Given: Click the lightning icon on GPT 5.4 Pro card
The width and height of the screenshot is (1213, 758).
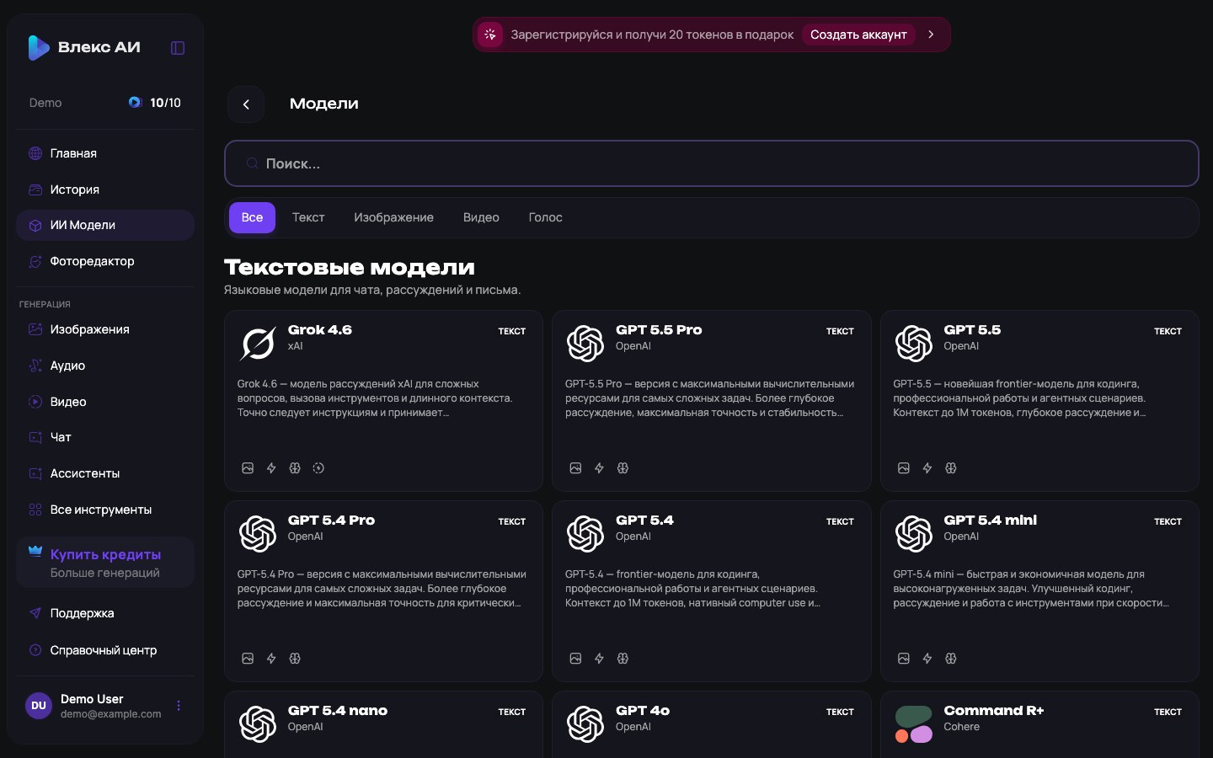Looking at the screenshot, I should 271,659.
